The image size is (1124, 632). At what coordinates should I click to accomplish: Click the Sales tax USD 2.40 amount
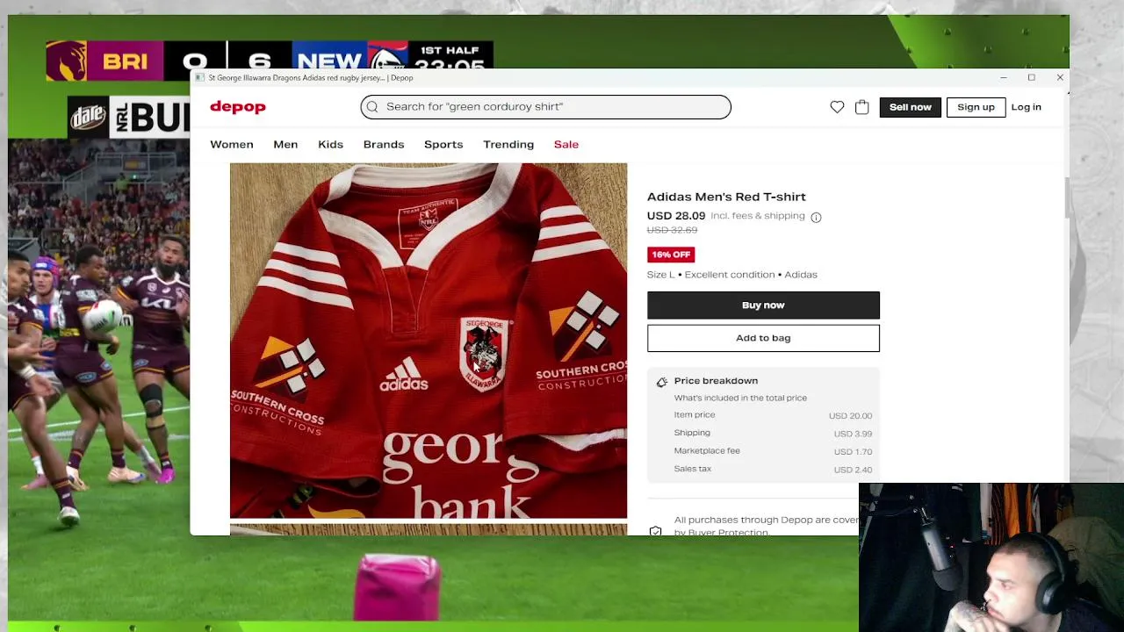pos(853,470)
